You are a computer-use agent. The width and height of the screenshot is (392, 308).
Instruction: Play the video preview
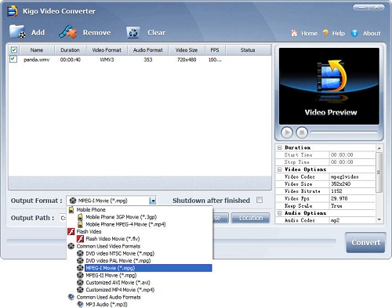[287, 132]
